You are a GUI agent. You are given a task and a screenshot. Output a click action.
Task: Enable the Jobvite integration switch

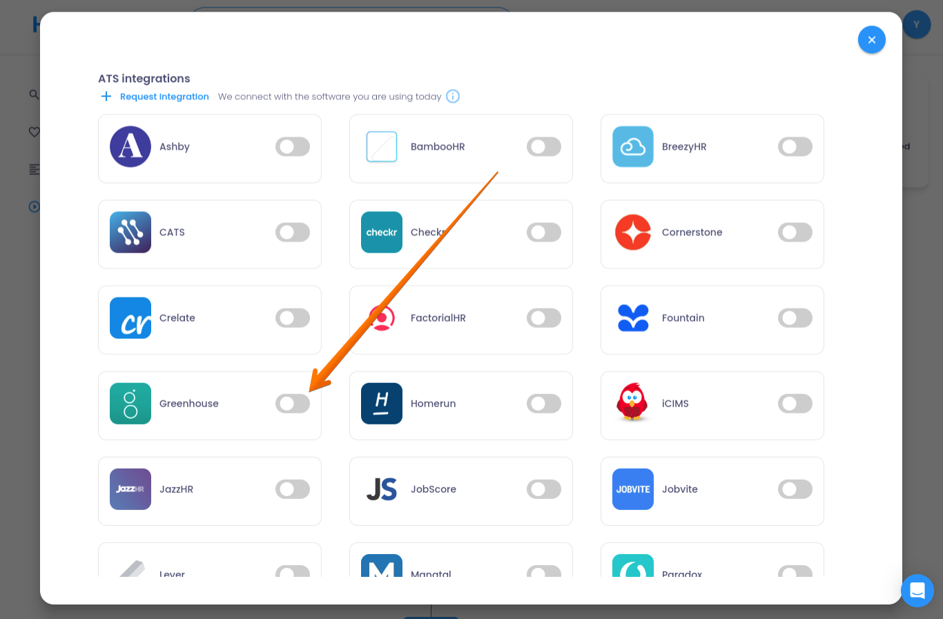(x=795, y=489)
